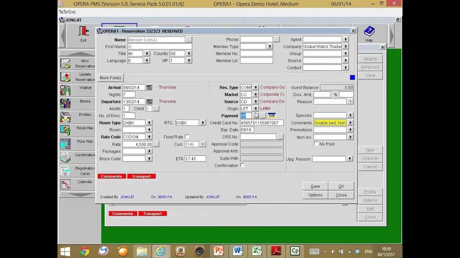Open the Profiles sidebar icon
460x258 pixels.
click(65, 117)
